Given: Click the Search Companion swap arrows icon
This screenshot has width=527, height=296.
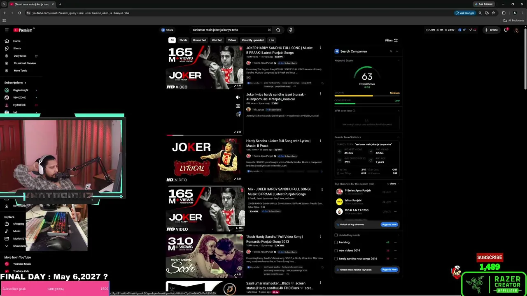Looking at the screenshot, I should [391, 51].
